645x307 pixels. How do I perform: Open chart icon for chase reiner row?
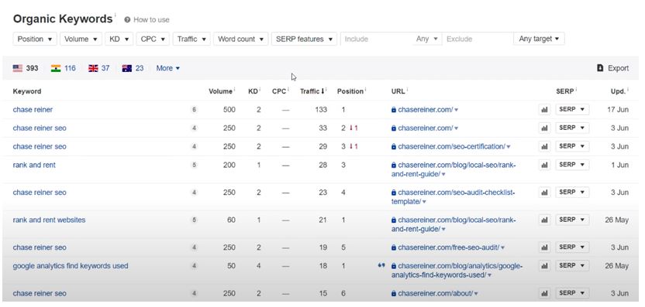[x=544, y=110]
